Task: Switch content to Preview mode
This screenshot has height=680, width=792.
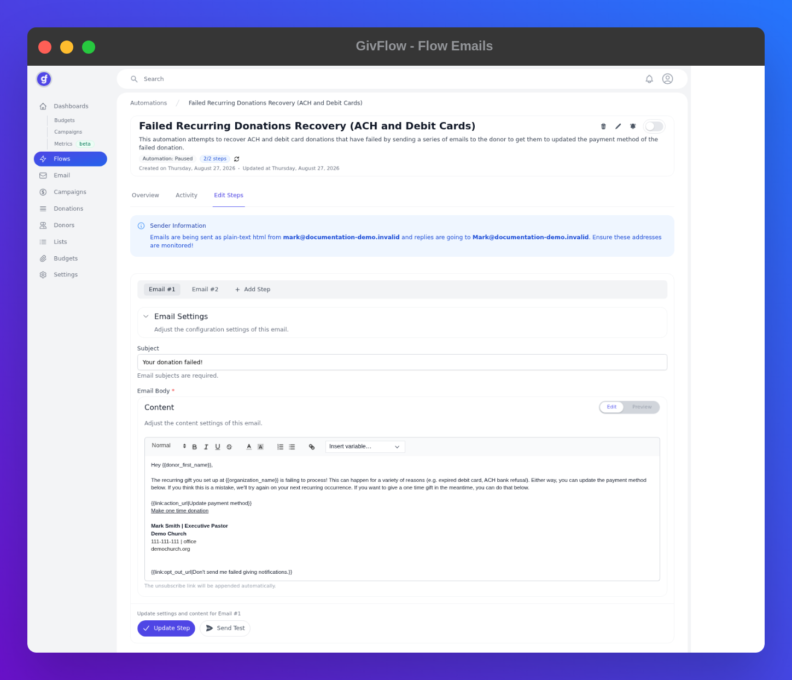Action: pyautogui.click(x=642, y=407)
